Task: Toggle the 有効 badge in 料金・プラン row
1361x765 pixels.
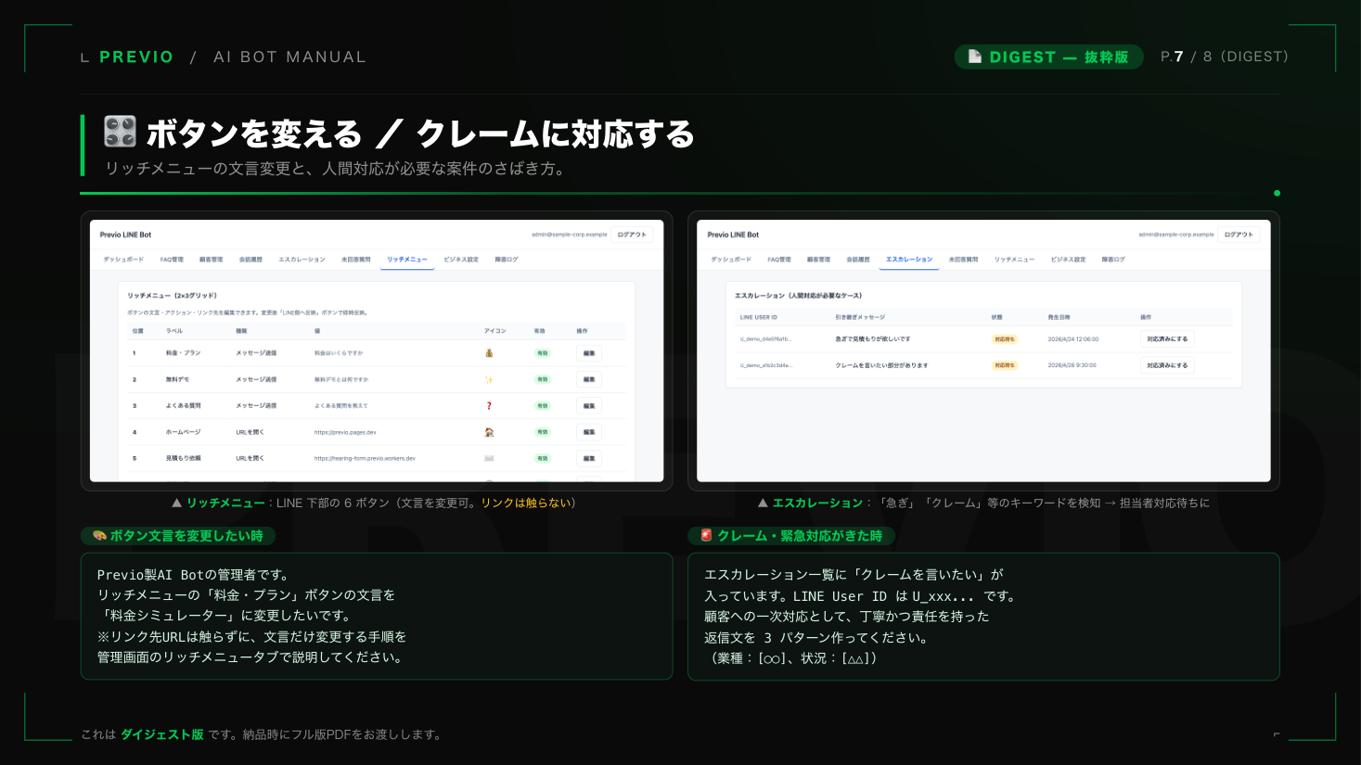Action: click(x=542, y=353)
